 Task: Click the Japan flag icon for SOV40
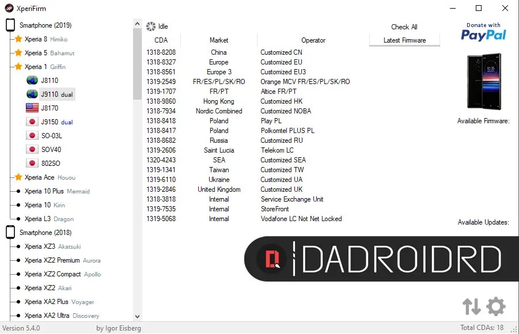32,150
